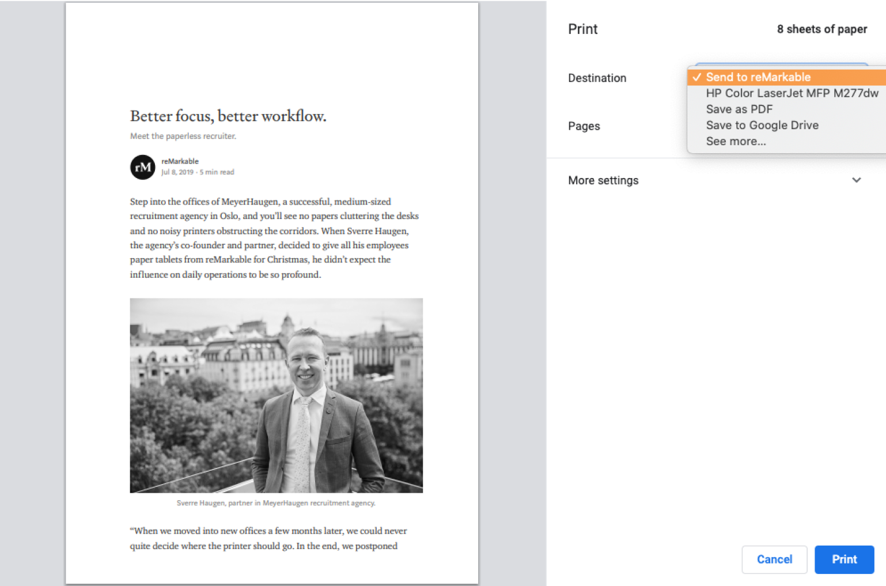Click the Better focus, better workflow headline
The image size is (886, 586).
pyautogui.click(x=228, y=116)
